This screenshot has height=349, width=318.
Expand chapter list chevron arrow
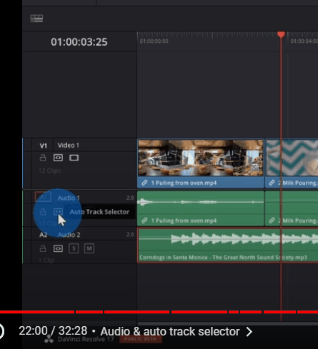(x=249, y=332)
